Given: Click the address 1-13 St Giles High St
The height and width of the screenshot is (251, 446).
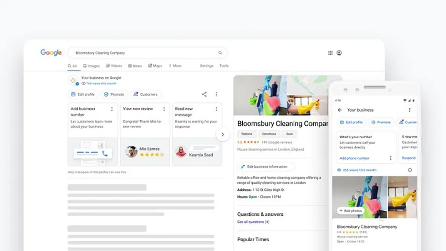Looking at the screenshot, I should (x=268, y=190).
